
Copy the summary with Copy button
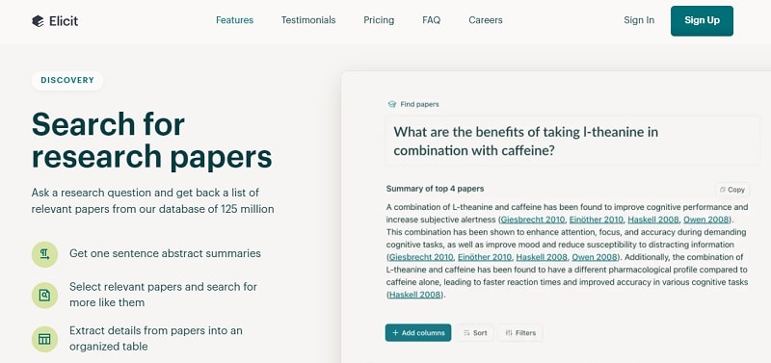coord(732,190)
